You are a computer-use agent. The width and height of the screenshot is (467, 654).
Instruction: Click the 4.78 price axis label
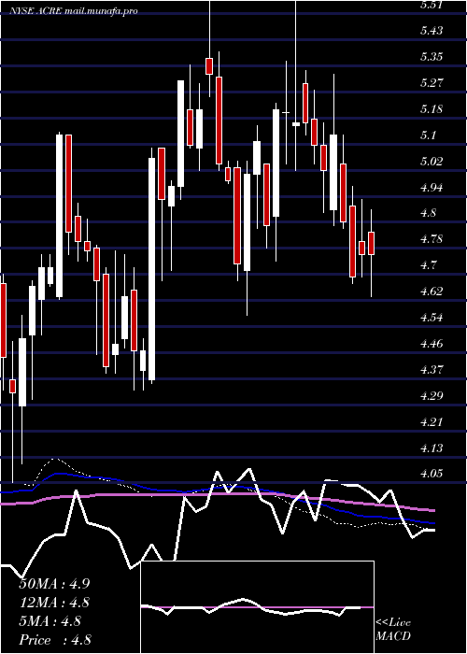pyautogui.click(x=432, y=239)
